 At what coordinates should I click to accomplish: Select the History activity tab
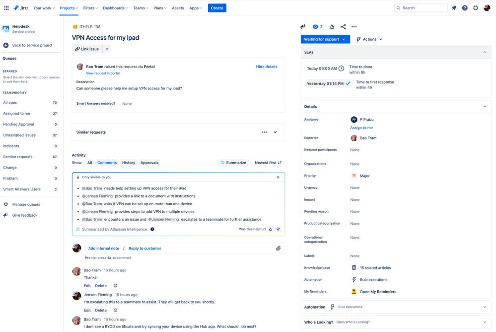tap(129, 163)
